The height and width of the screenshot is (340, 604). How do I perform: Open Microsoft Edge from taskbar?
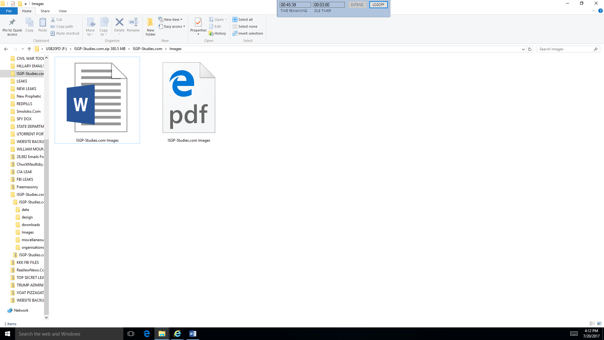tap(147, 334)
